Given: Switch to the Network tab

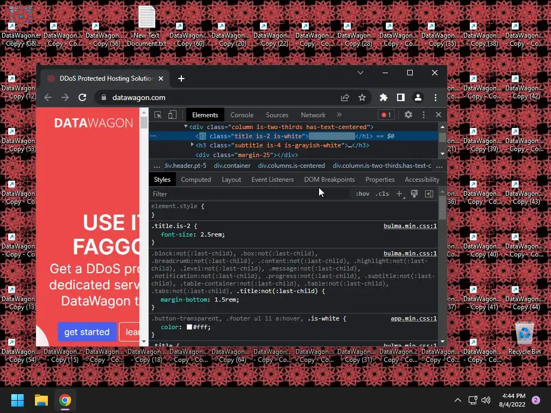Looking at the screenshot, I should click(313, 115).
